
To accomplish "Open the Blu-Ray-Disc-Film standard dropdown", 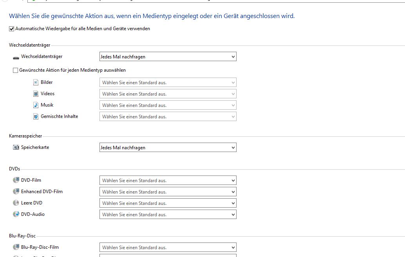I will [168, 248].
